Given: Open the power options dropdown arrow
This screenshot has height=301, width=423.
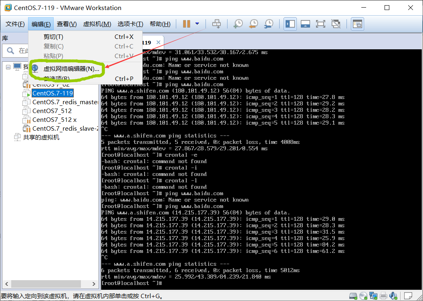Looking at the screenshot, I should [197, 24].
